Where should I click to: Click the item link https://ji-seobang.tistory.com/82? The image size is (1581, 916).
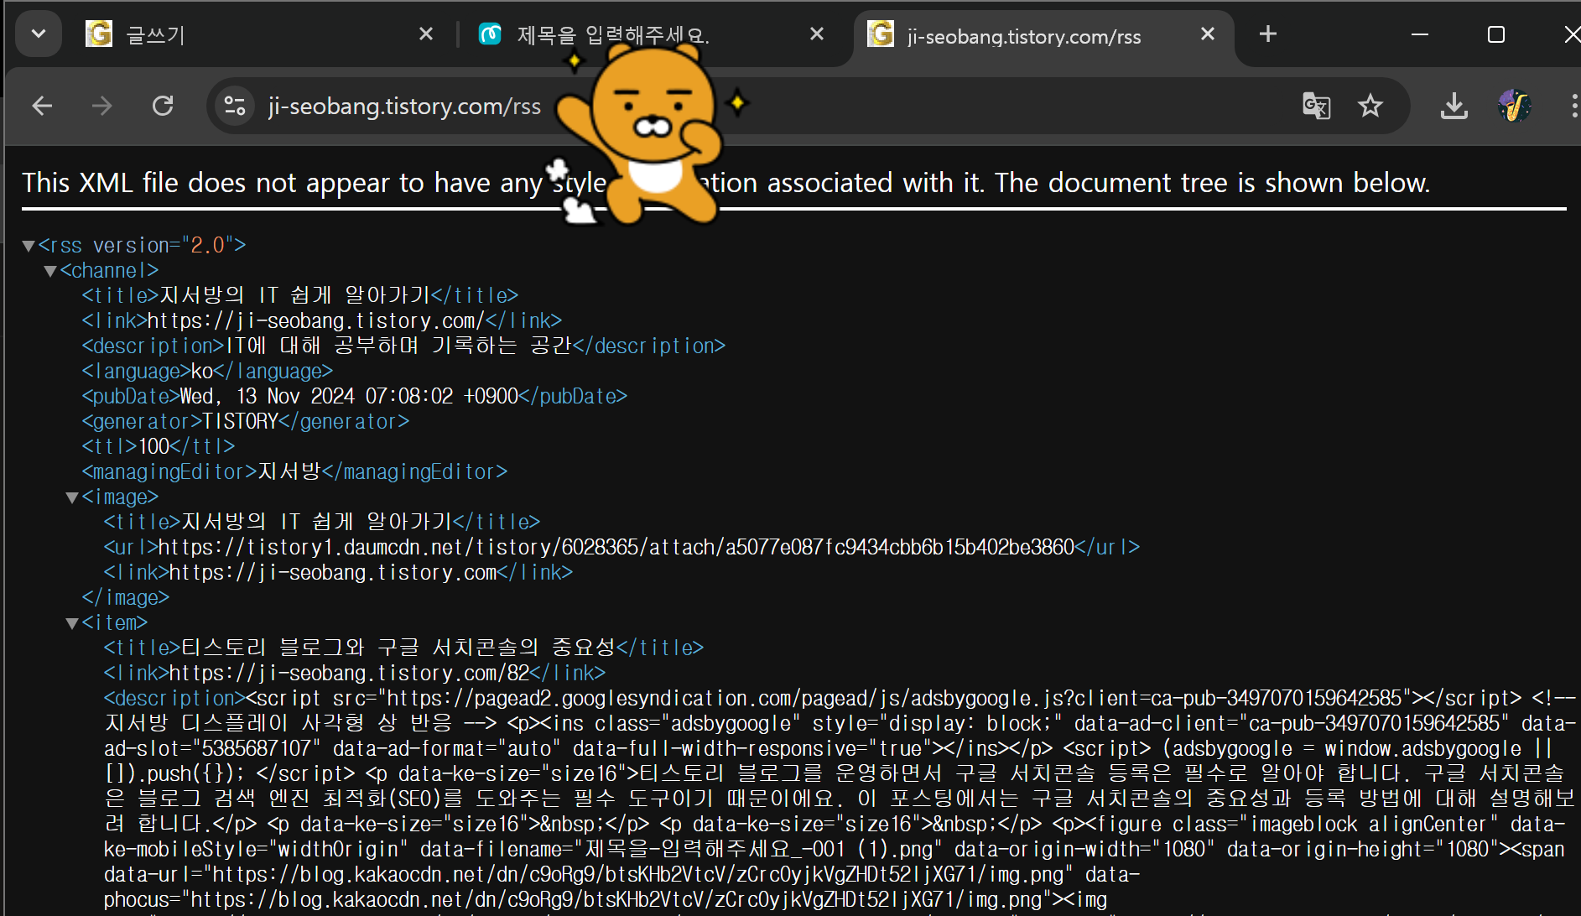tap(350, 673)
